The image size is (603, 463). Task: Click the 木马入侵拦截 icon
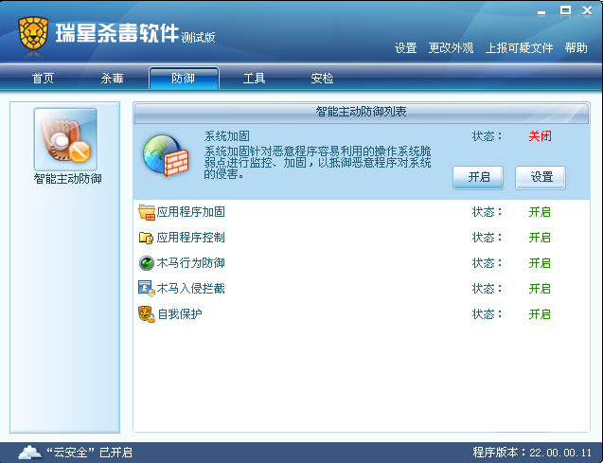147,289
